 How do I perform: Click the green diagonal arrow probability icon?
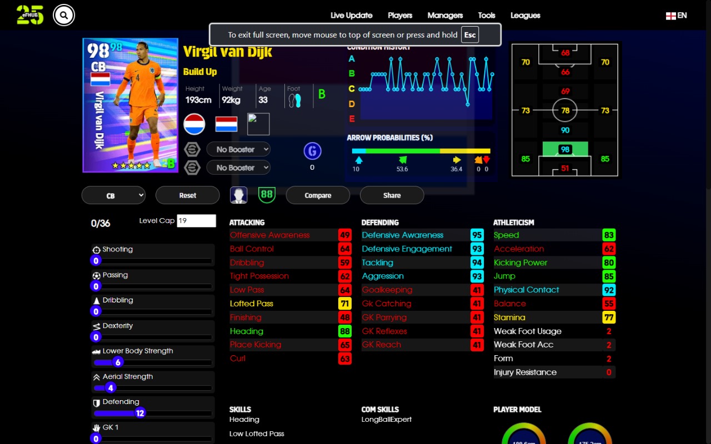(403, 160)
